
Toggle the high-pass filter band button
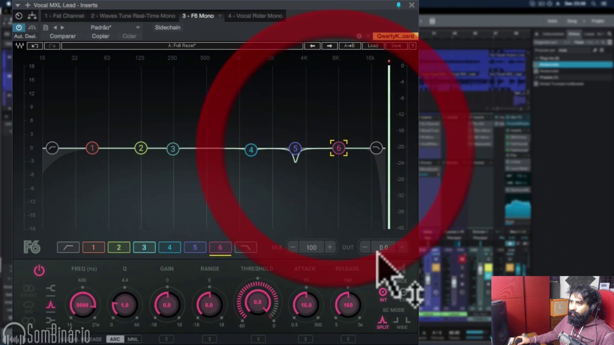(x=68, y=247)
